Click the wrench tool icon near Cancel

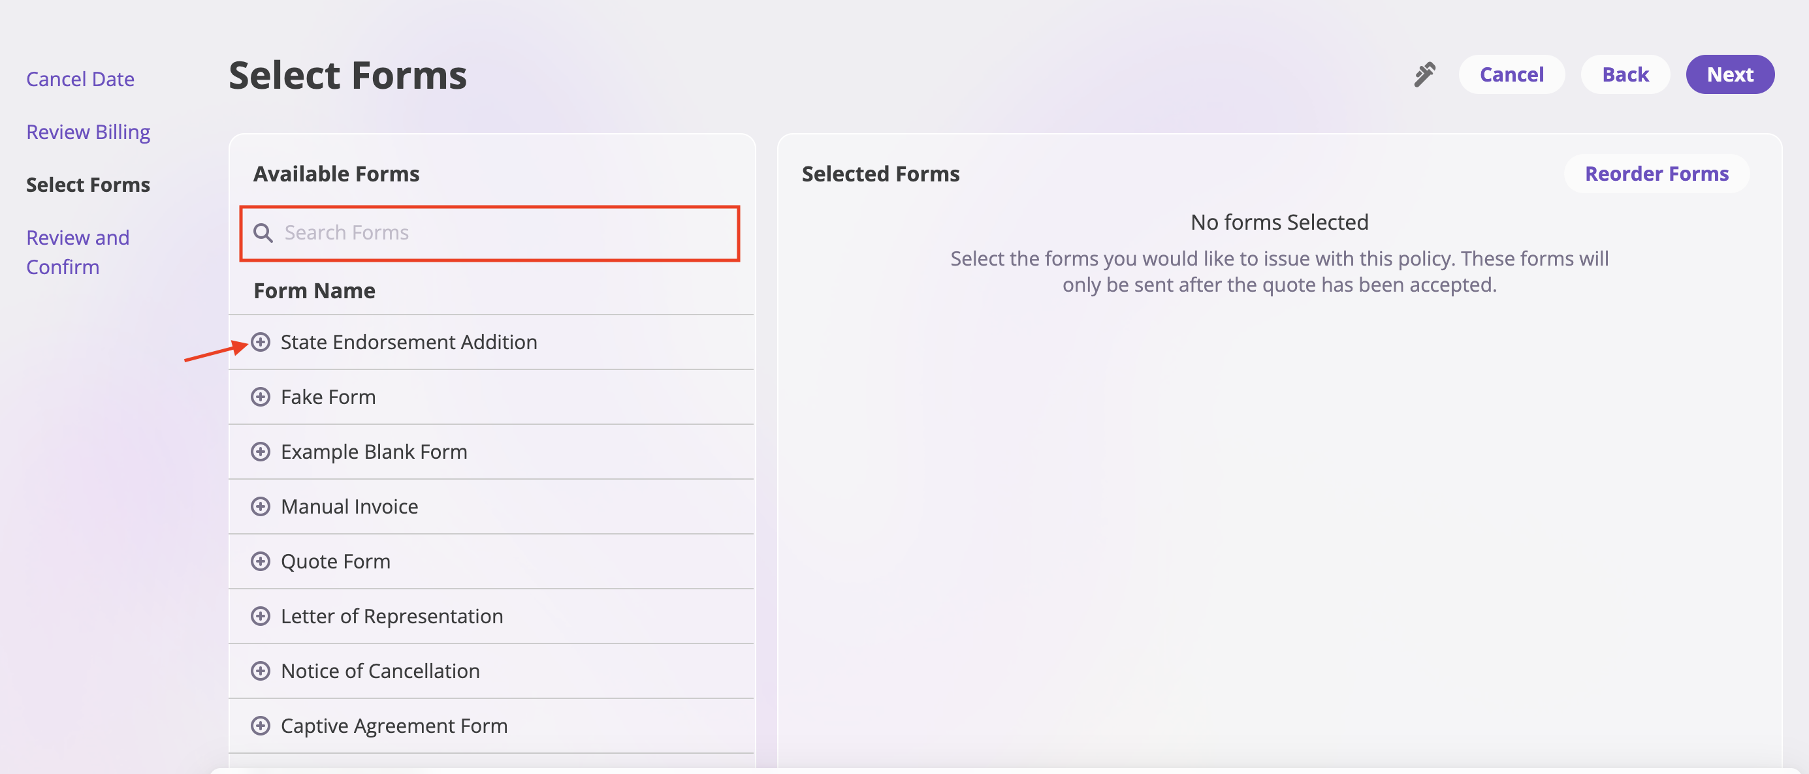click(1424, 74)
